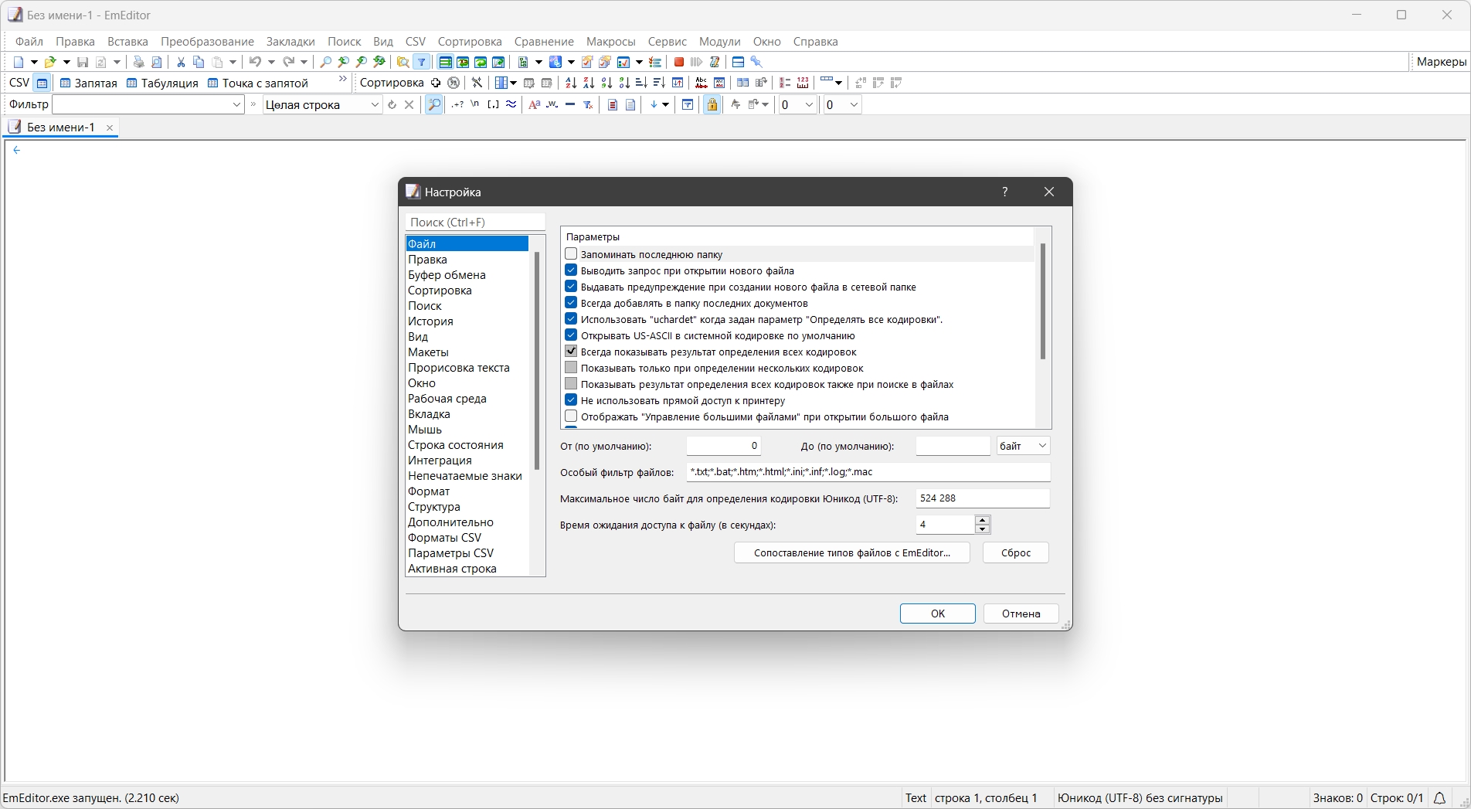1471x809 pixels.
Task: Select the 'Без имени-1' document tab
Action: click(x=61, y=127)
